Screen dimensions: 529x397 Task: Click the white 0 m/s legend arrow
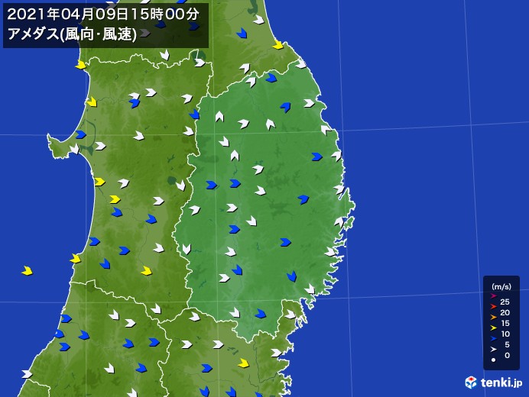click(494, 350)
